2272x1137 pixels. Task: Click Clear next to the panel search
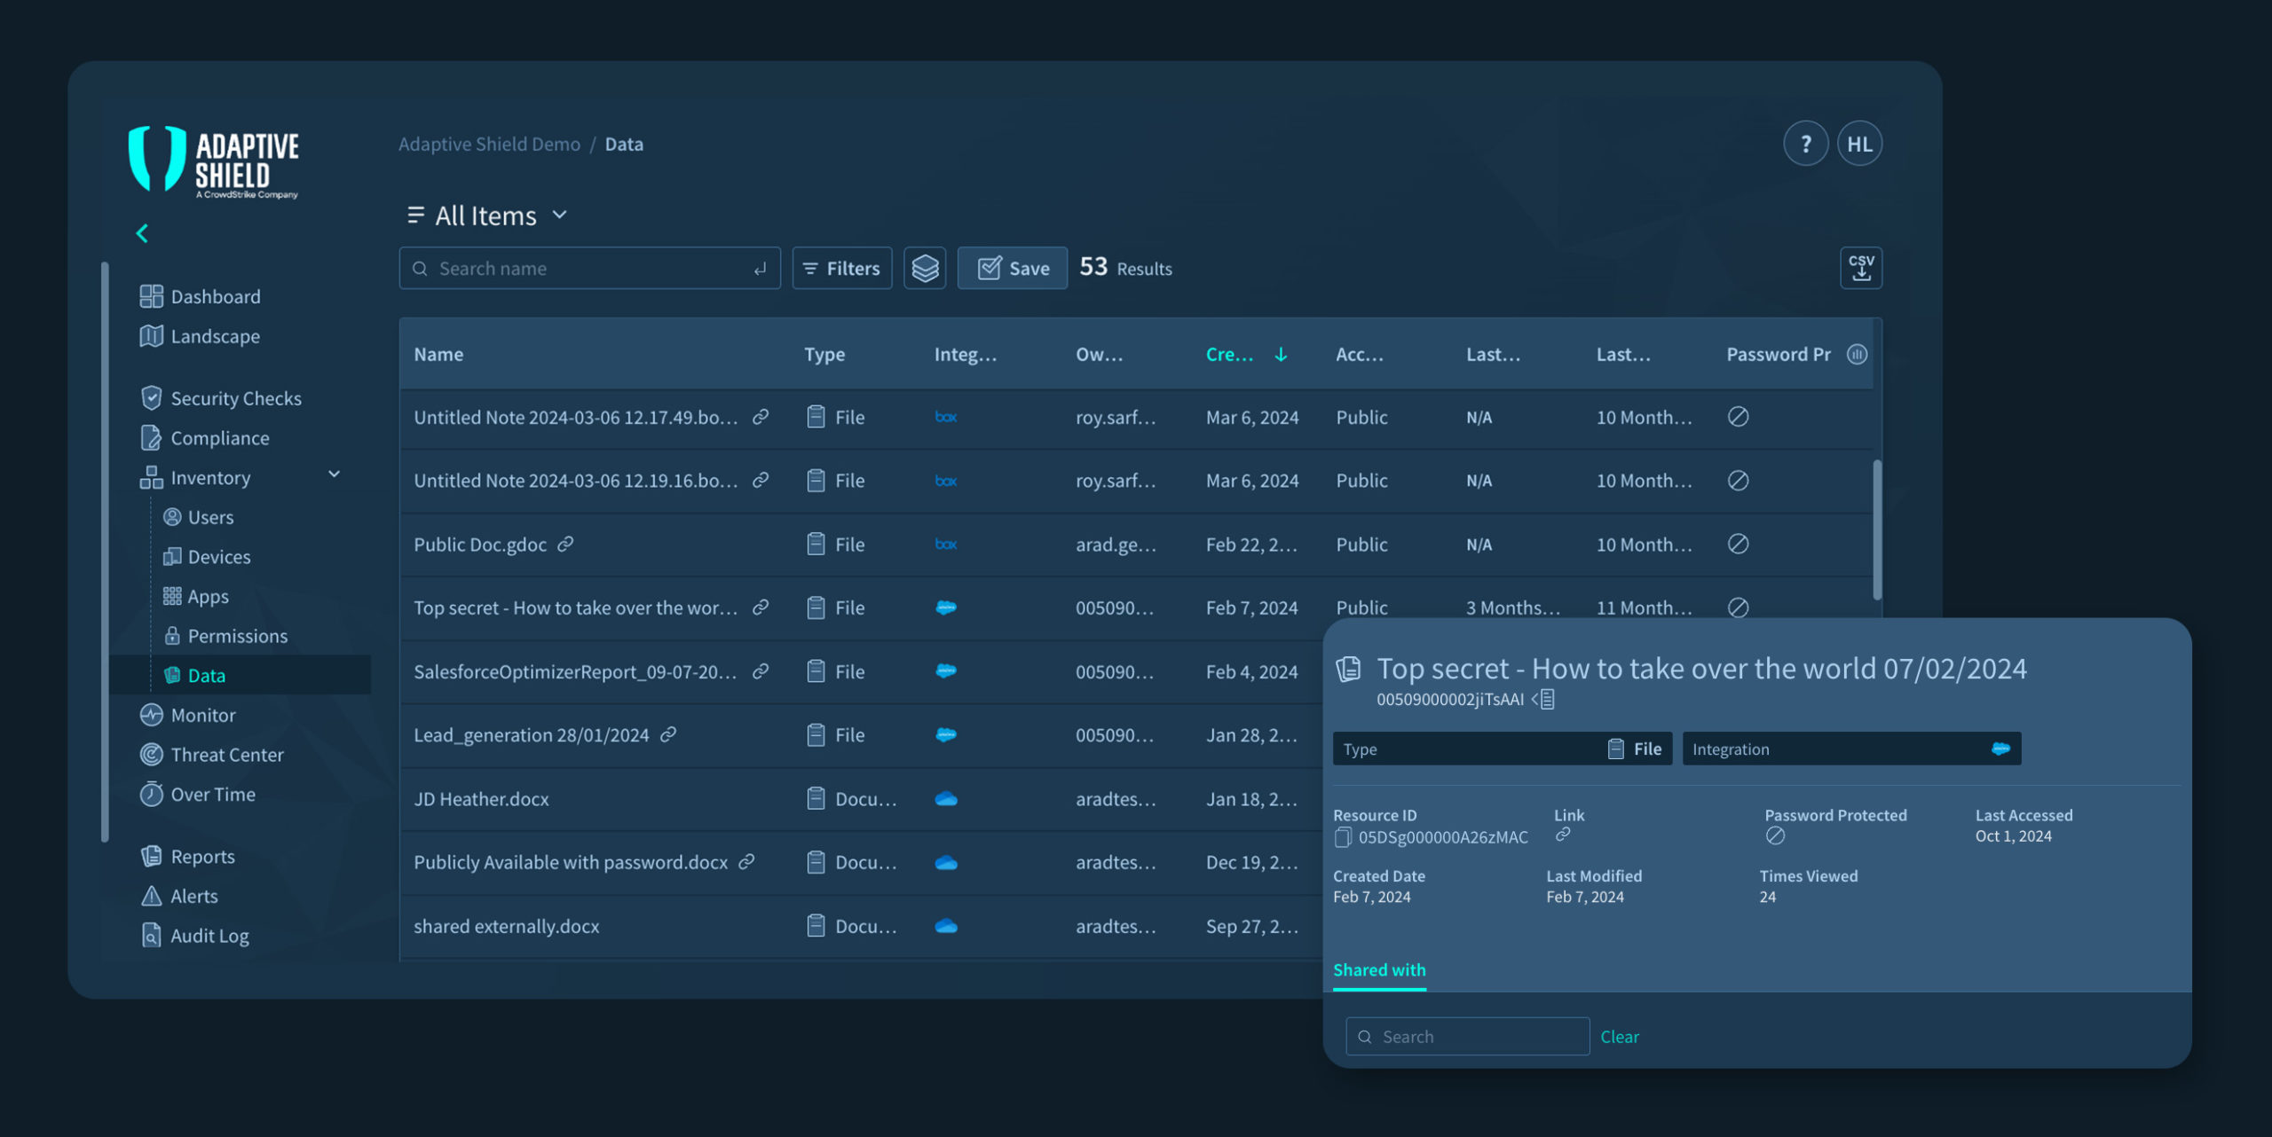pyautogui.click(x=1620, y=1037)
